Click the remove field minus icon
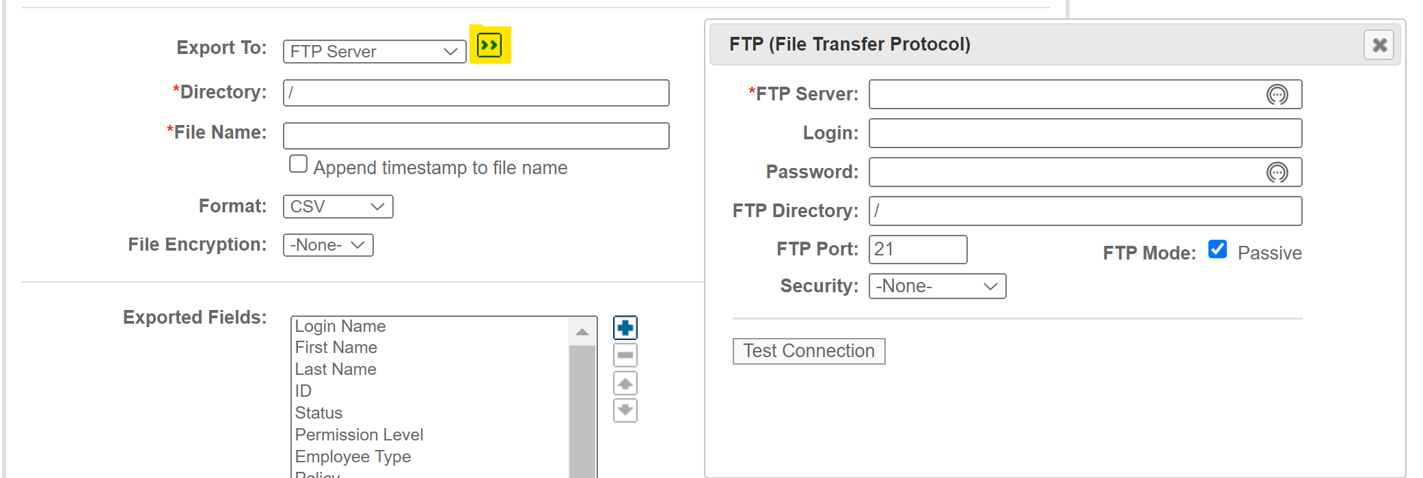1423x478 pixels. click(625, 355)
